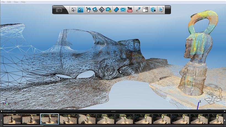Open the File menu
The image size is (226, 127).
tap(3, 2)
